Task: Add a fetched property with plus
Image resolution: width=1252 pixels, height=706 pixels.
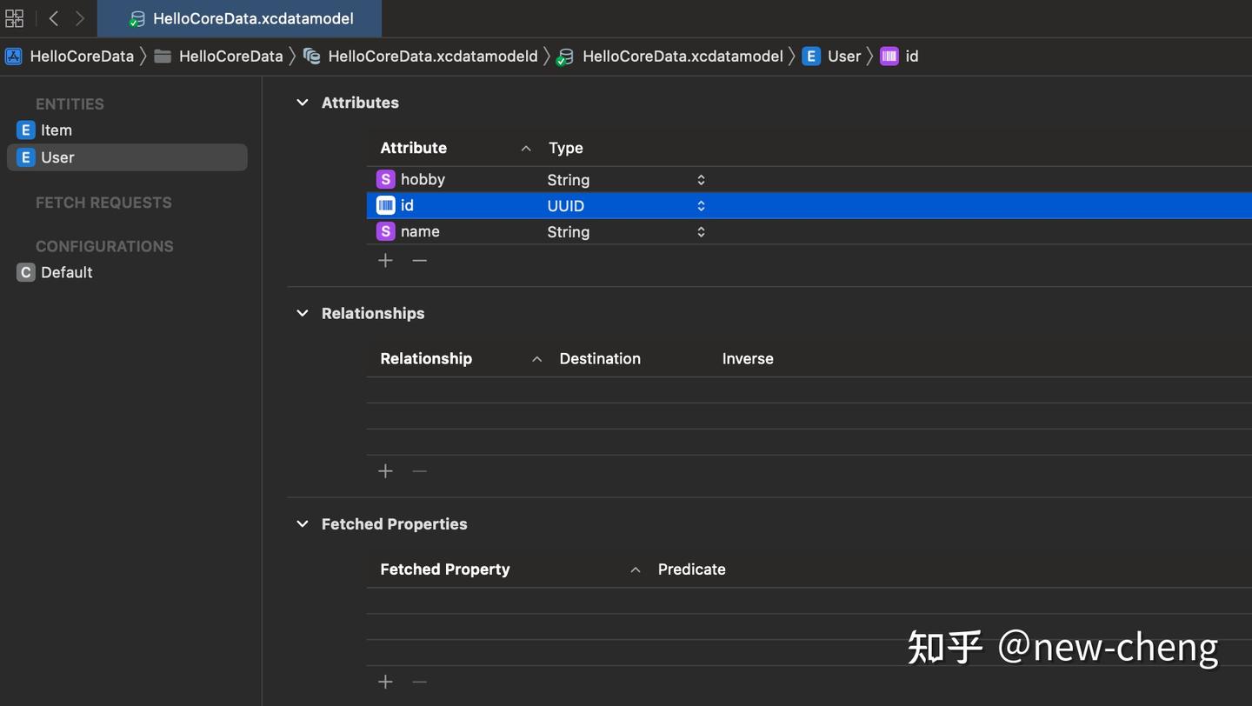Action: 385,683
